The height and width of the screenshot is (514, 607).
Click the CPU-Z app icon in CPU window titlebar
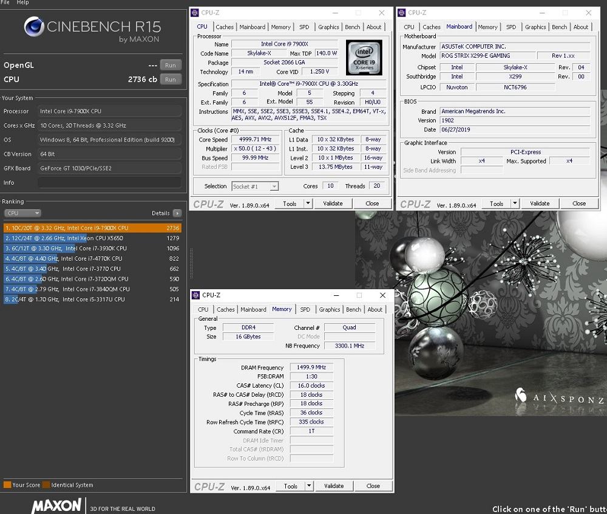point(195,13)
